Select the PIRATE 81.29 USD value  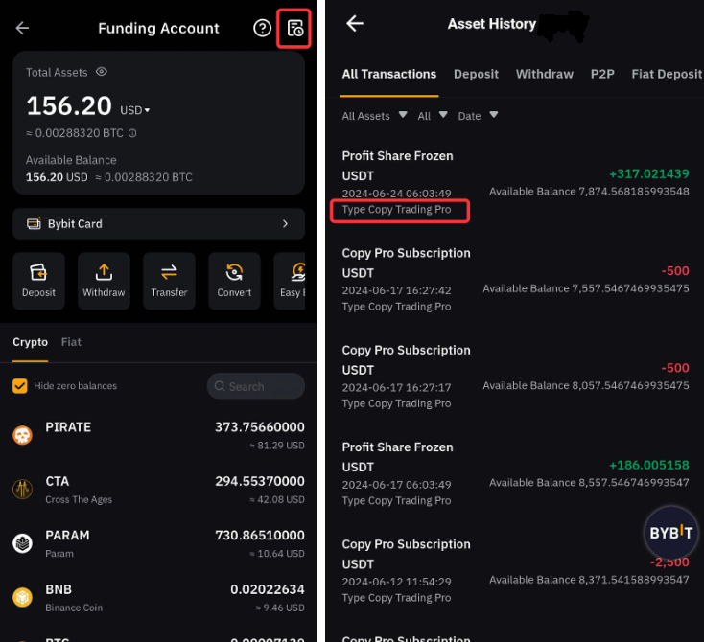pos(277,446)
